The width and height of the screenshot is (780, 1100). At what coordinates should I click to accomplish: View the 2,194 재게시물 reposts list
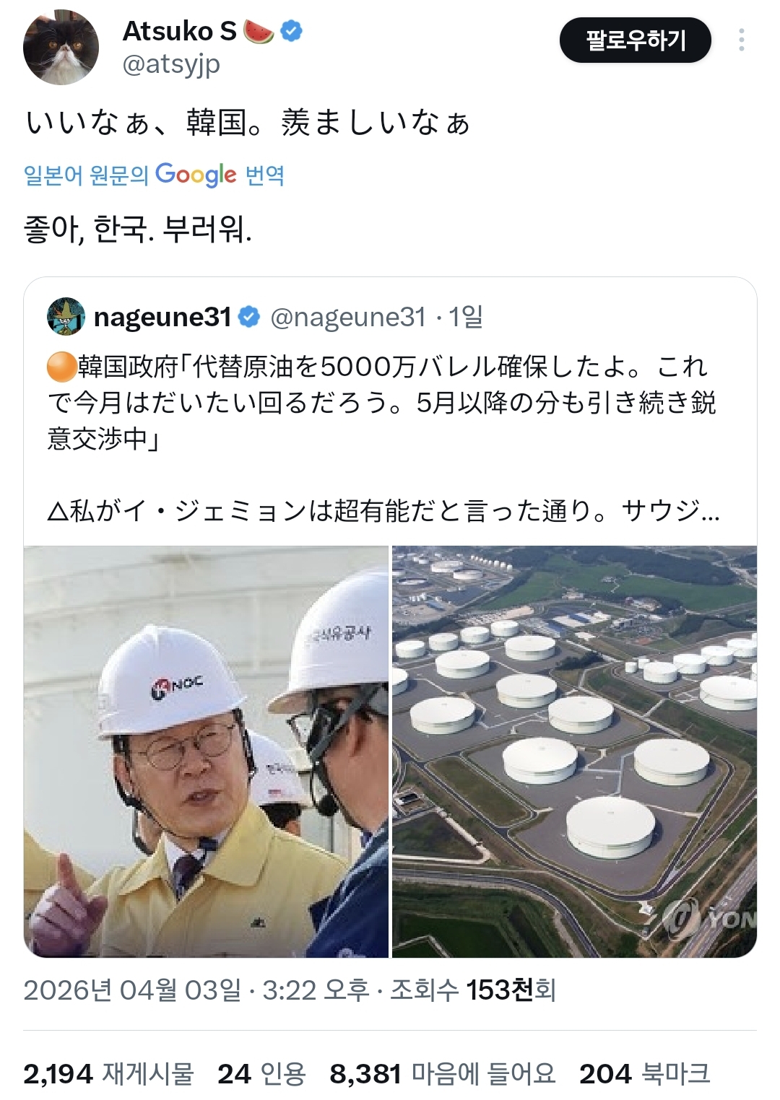(x=108, y=1074)
